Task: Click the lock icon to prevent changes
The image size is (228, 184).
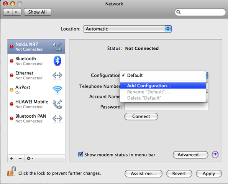Action: (11, 171)
